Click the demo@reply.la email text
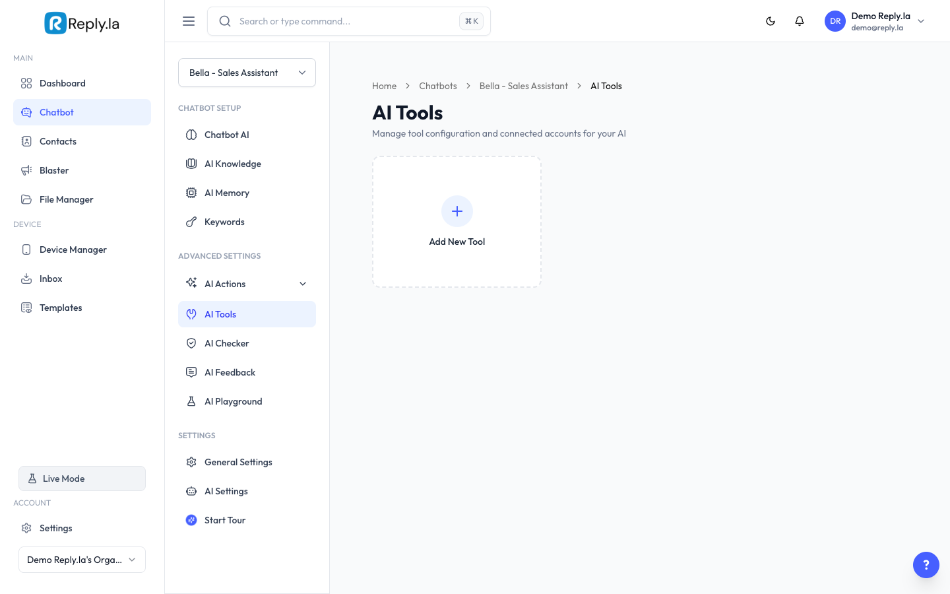Screen dimensions: 950x594 [877, 28]
